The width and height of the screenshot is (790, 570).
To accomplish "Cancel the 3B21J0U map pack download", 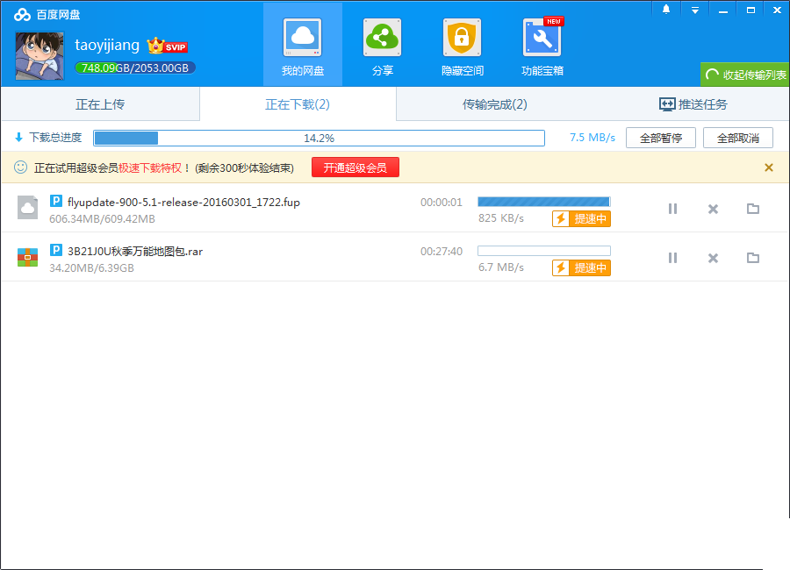I will point(712,258).
